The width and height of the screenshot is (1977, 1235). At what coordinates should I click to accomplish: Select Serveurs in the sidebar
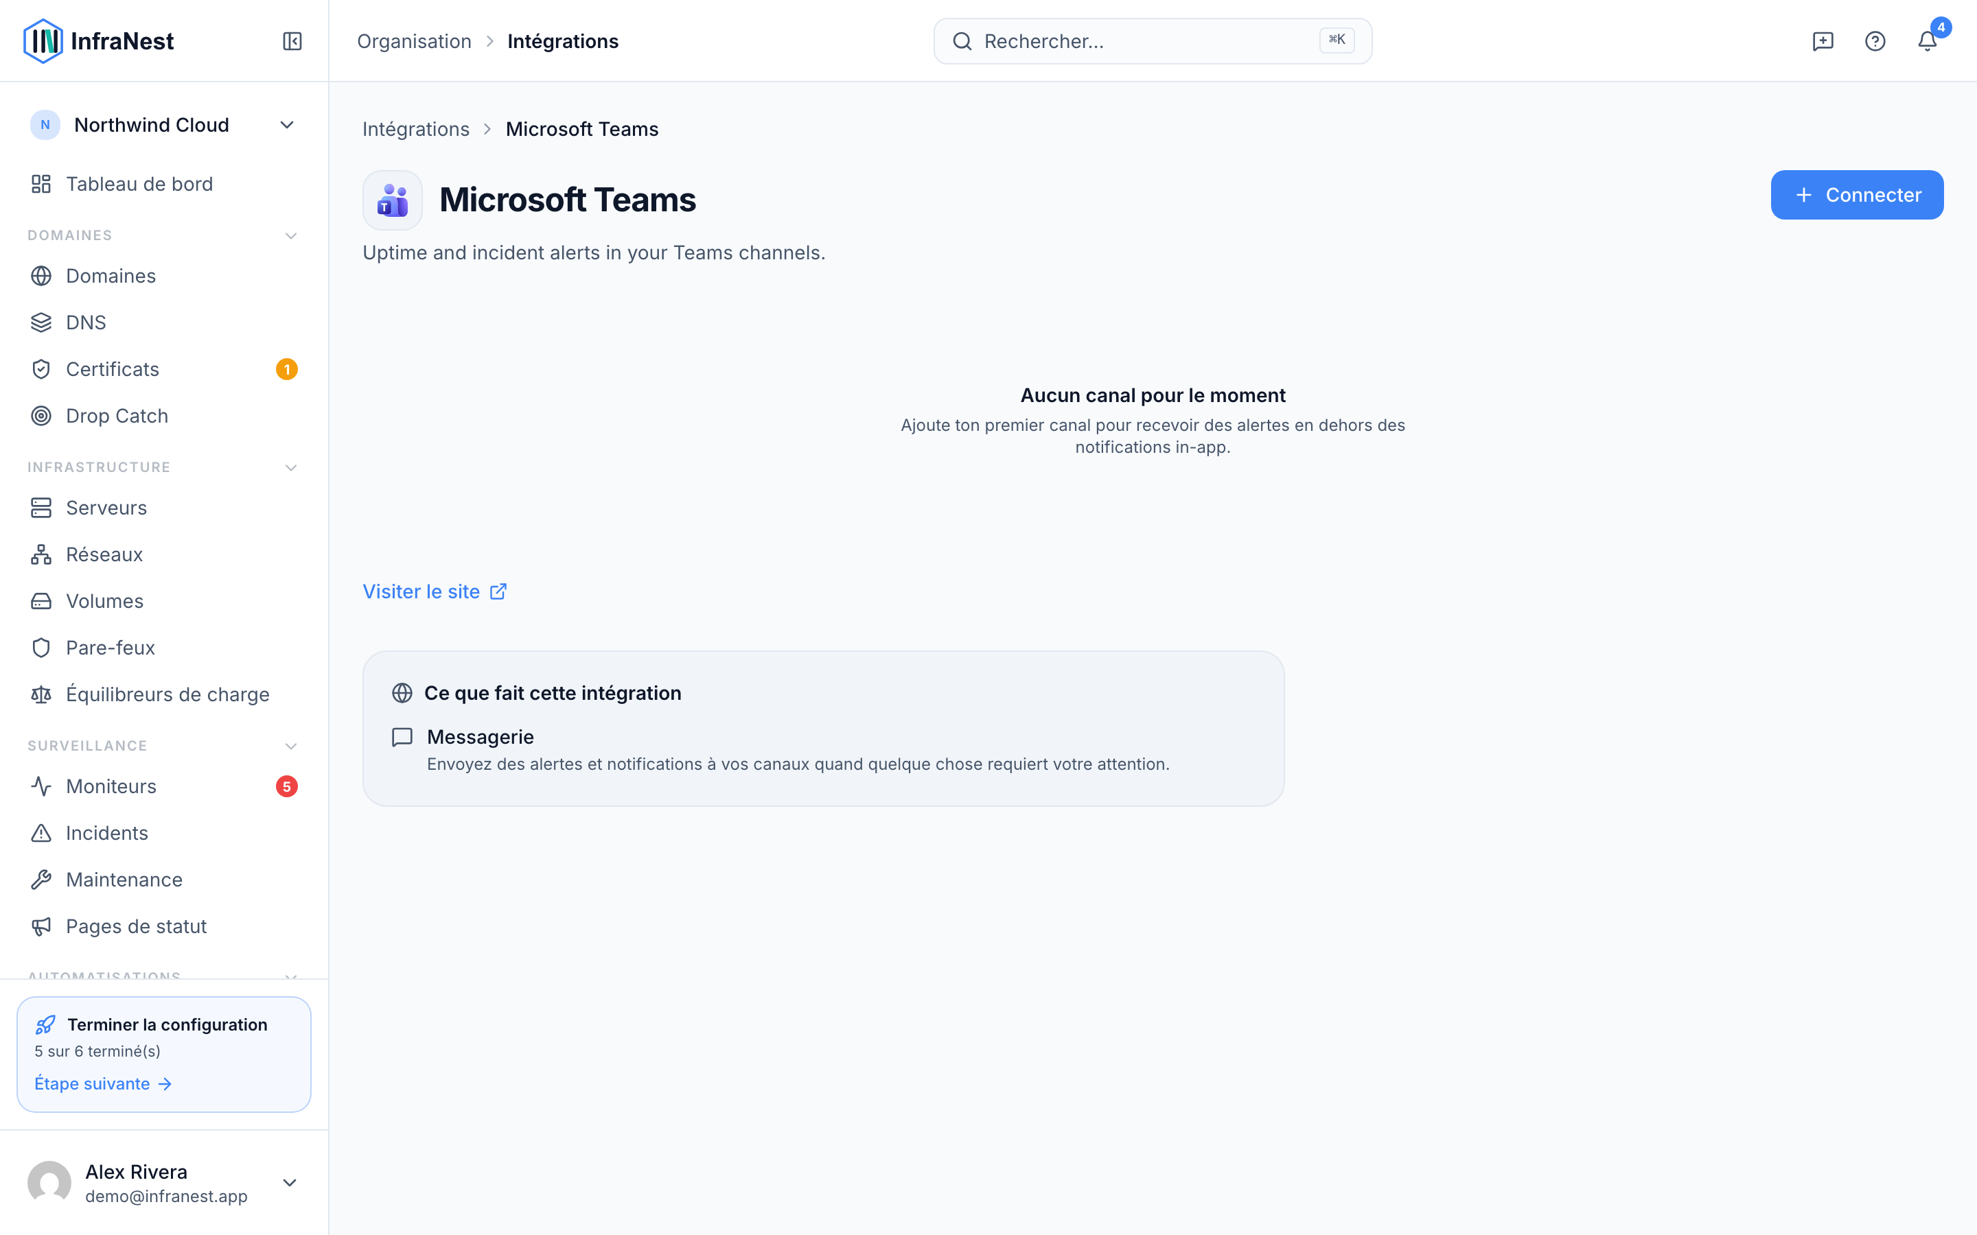(x=163, y=508)
